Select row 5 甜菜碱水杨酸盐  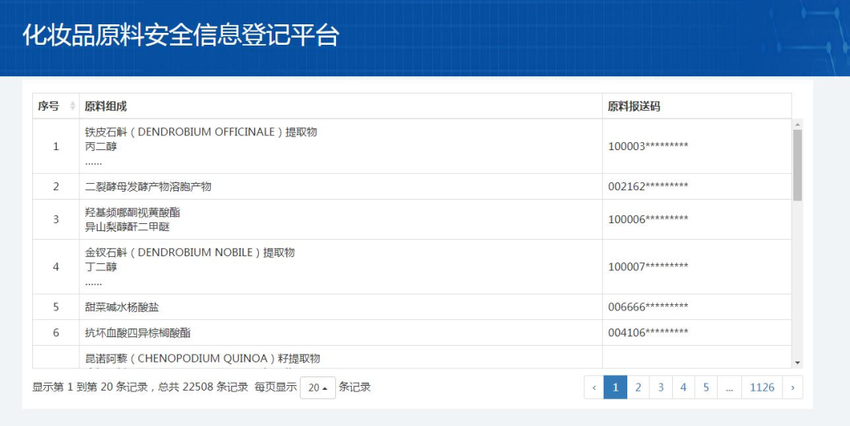coord(412,307)
